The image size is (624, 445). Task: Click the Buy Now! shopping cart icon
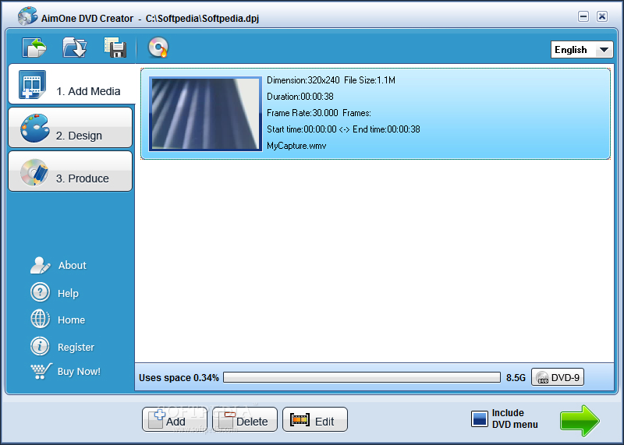(41, 371)
